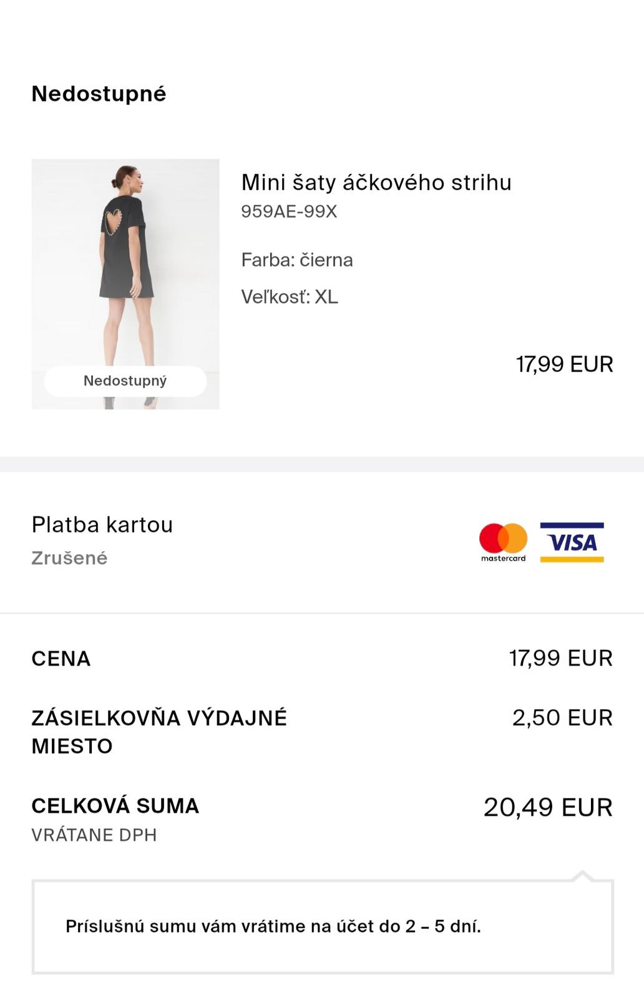The image size is (644, 998).
Task: Click the 'Veľkosť: XL' size text
Action: pos(290,296)
